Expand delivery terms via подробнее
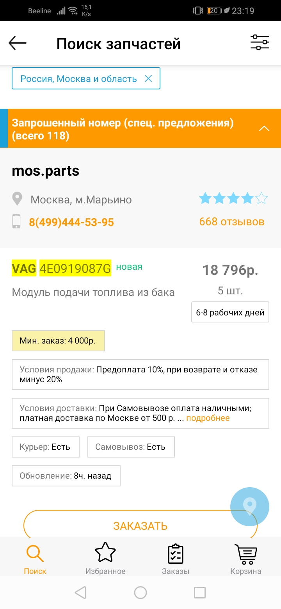This screenshot has height=609, width=281. 208,418
